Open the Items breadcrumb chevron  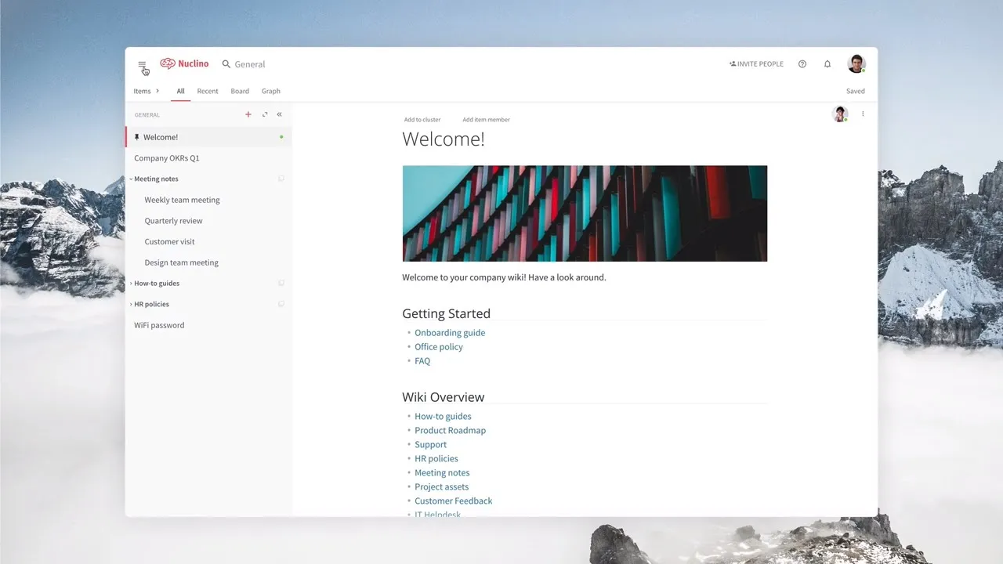(158, 91)
